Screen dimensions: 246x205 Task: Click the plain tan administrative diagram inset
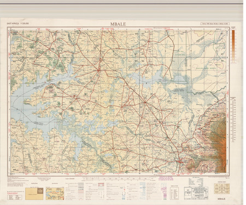34,194
